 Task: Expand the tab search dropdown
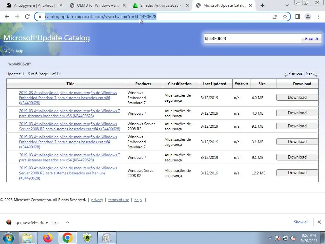pos(287,6)
